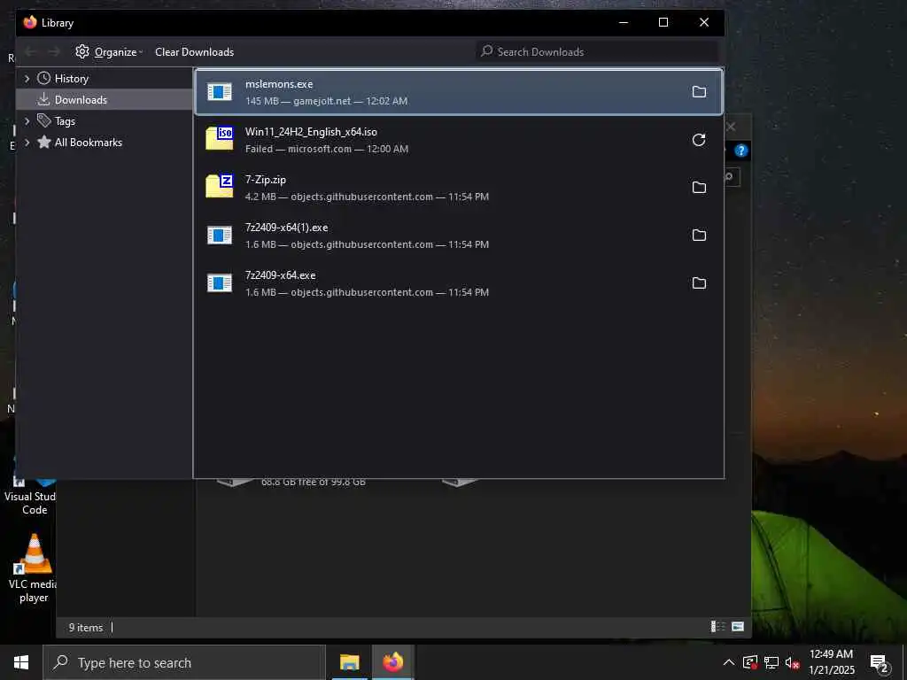Image resolution: width=907 pixels, height=680 pixels.
Task: Click the network icon in system tray
Action: pos(771,662)
